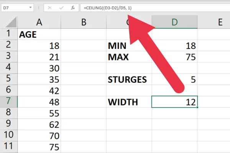The image size is (230, 153).
Task: Click the MIN label cell
Action: pyautogui.click(x=129, y=46)
